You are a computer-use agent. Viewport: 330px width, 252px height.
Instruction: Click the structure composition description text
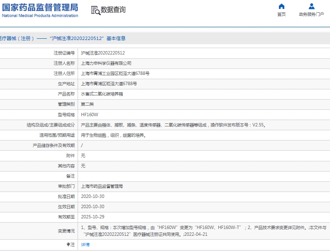point(173,125)
